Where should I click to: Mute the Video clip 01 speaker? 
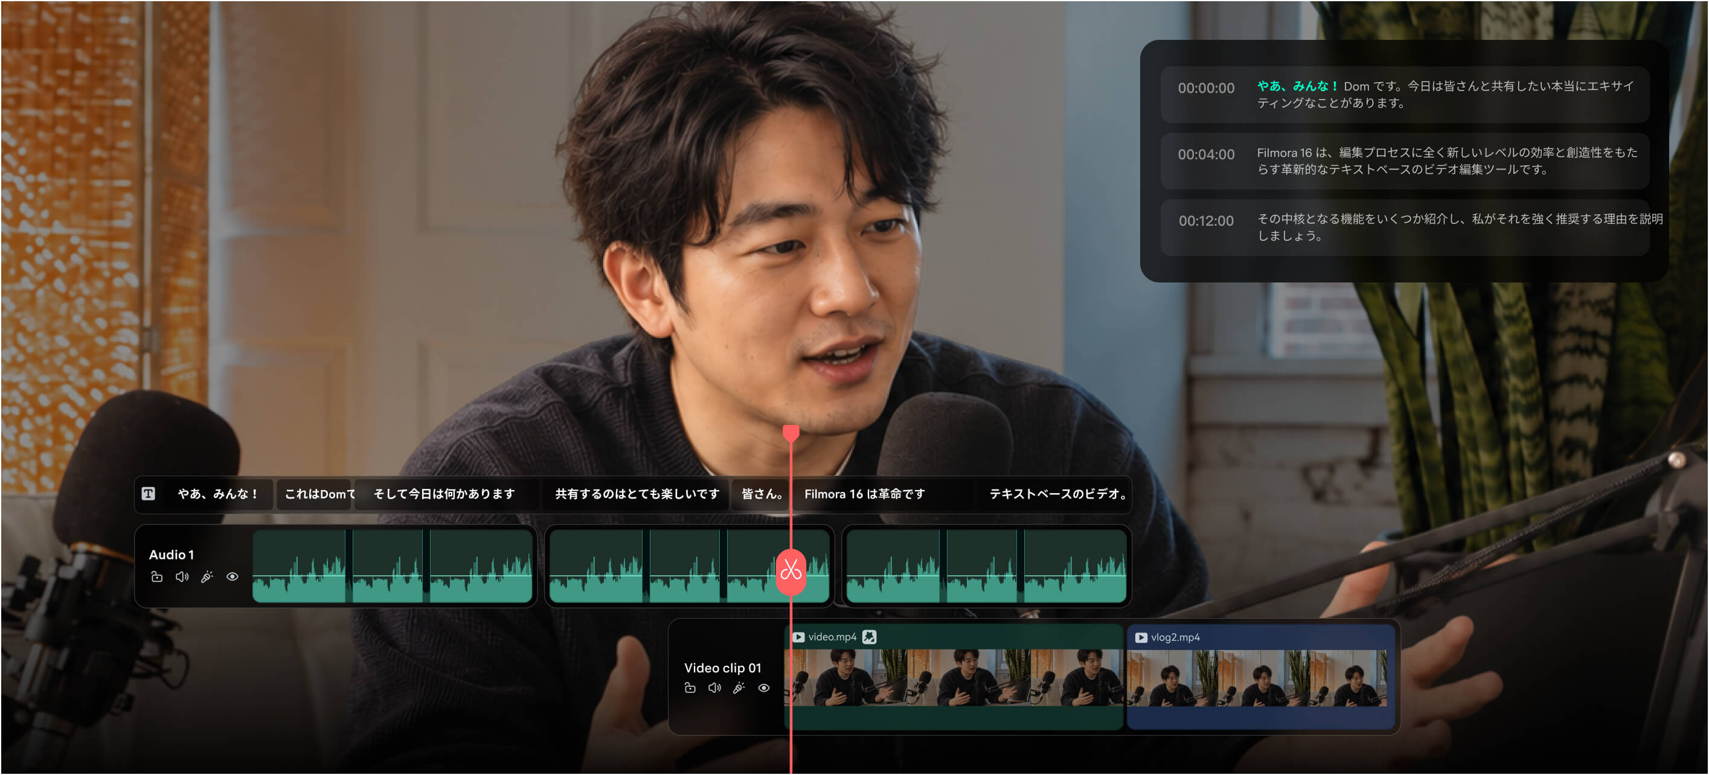click(714, 688)
